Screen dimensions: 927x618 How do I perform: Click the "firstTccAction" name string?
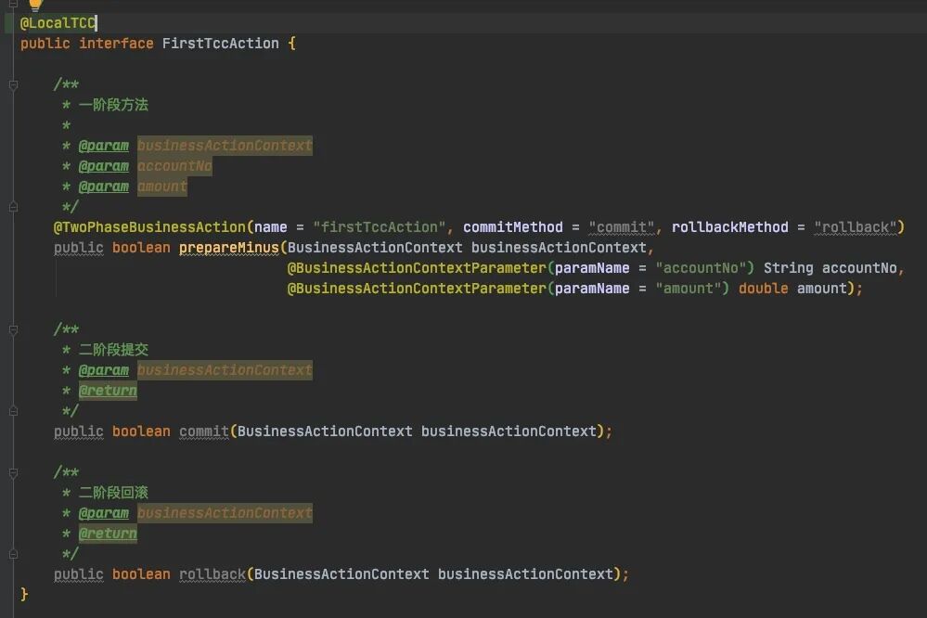(380, 227)
